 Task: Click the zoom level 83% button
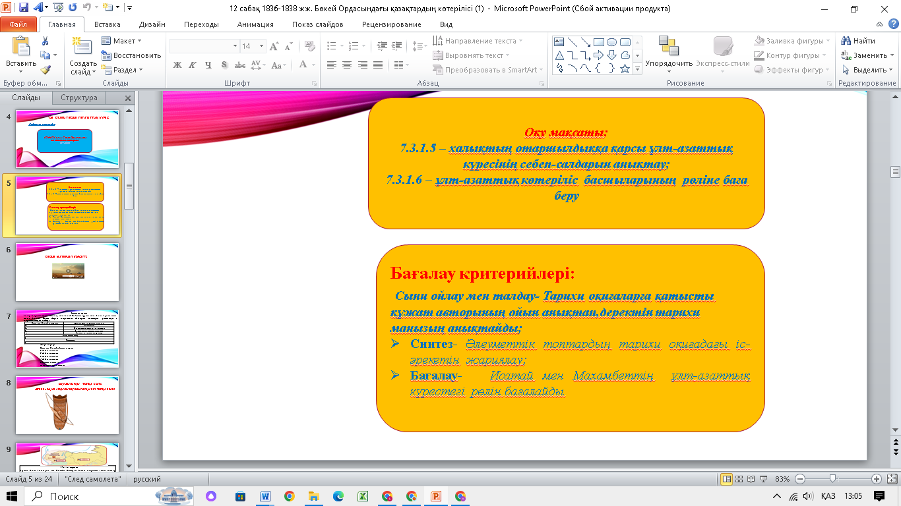click(x=784, y=479)
